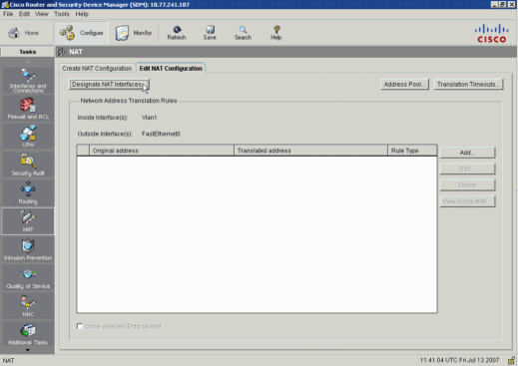Viewport: 518px width, 366px height.
Task: Click the Designate NAT Interfaces button
Action: pyautogui.click(x=109, y=85)
